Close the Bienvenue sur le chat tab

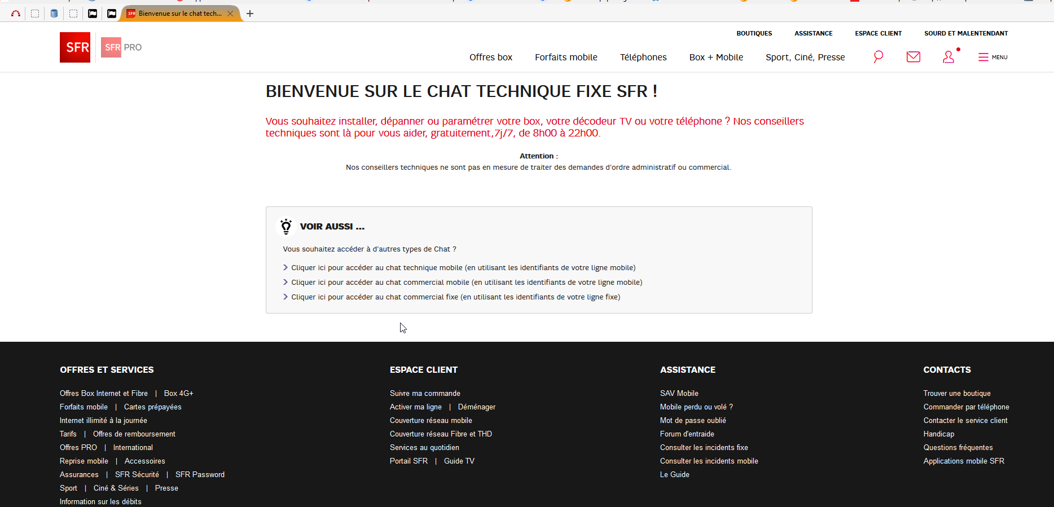pos(230,14)
